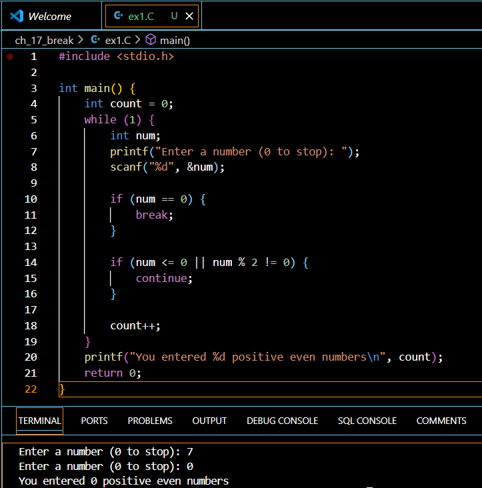This screenshot has width=482, height=488.
Task: Open the COMMENTS panel tab
Action: pyautogui.click(x=441, y=421)
